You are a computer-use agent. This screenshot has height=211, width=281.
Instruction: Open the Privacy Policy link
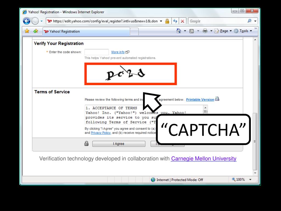point(101,133)
